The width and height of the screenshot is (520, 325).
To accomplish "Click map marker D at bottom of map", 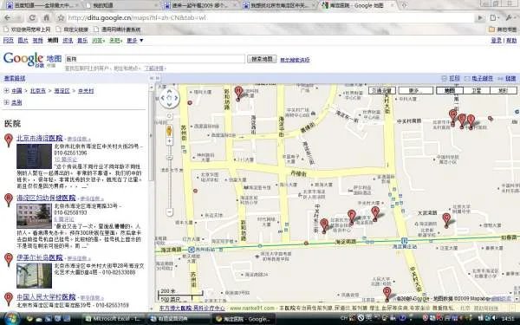I will point(387,295).
